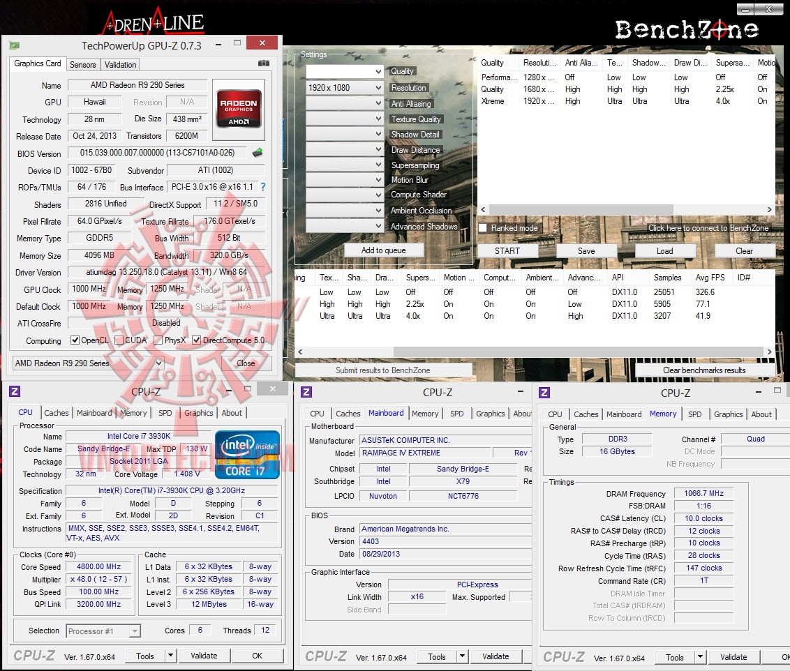Open the Advanced Shadows dropdown

pos(345,226)
